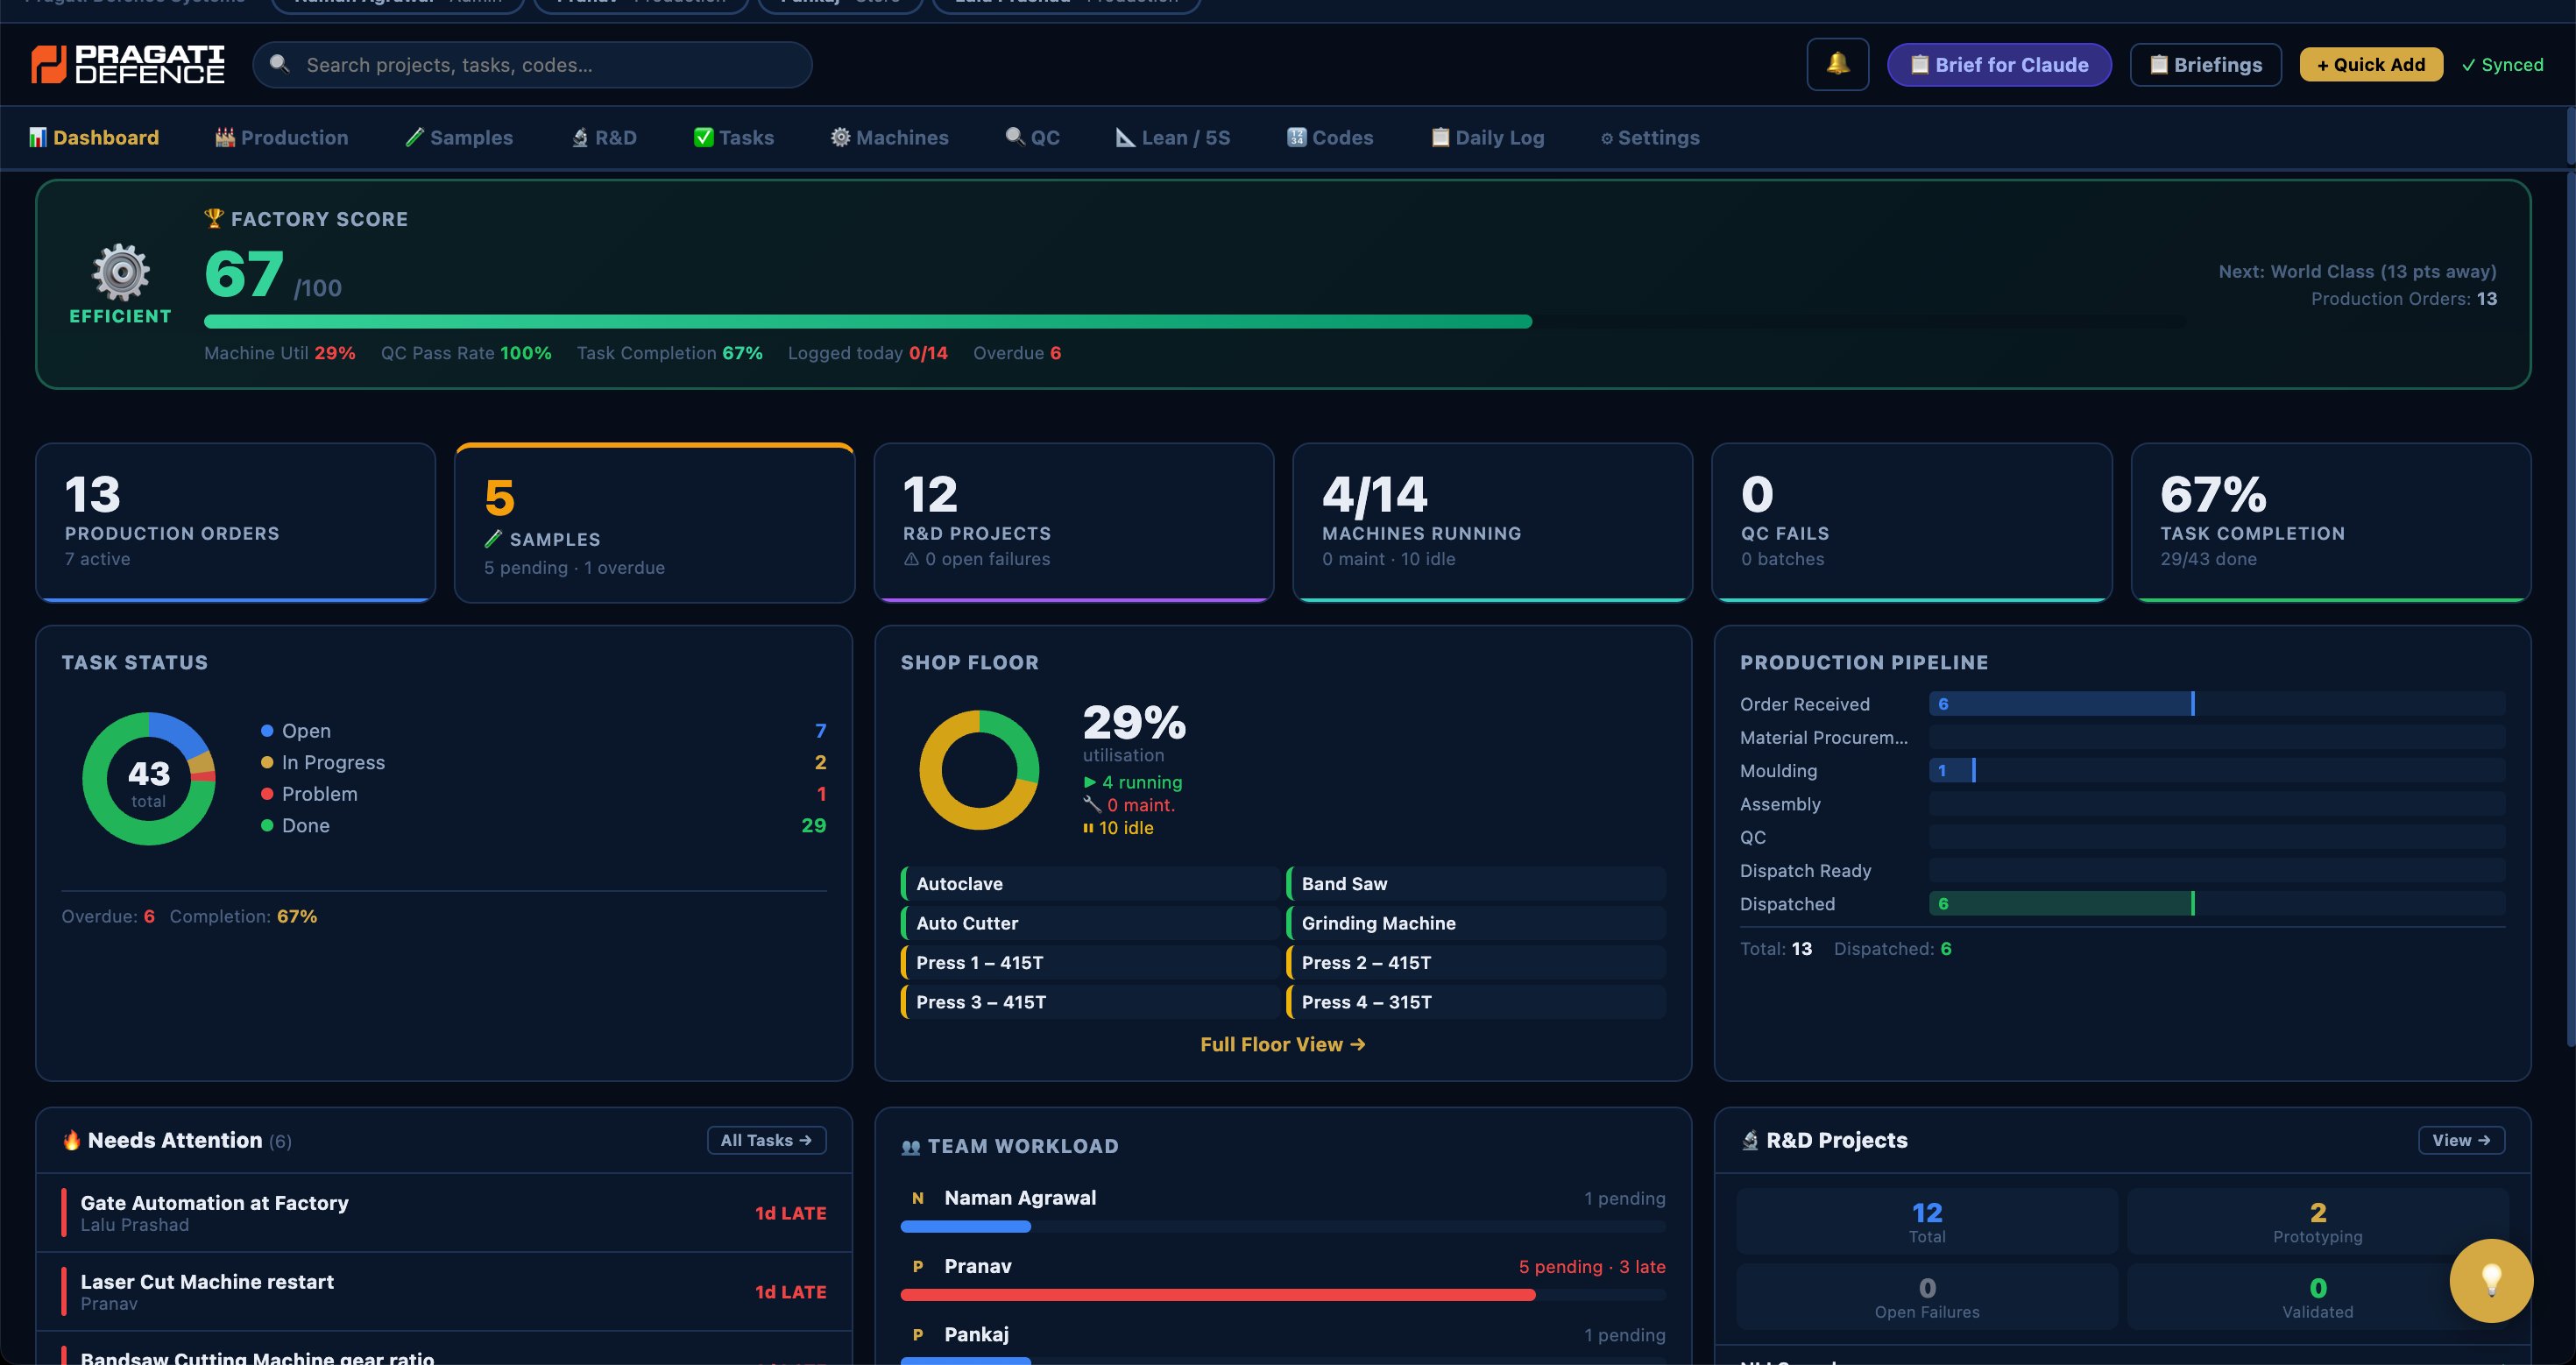Click the QC magnifier icon in nav
2576x1365 pixels.
pos(1015,137)
